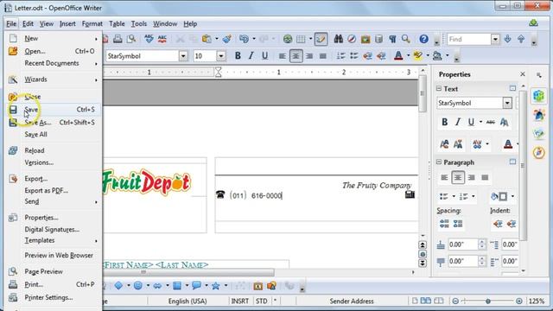Open the Recent Documents submenu
This screenshot has width=553, height=311.
(x=53, y=63)
